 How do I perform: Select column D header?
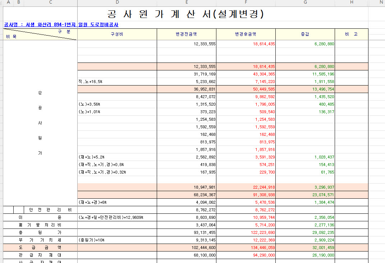pos(117,3)
